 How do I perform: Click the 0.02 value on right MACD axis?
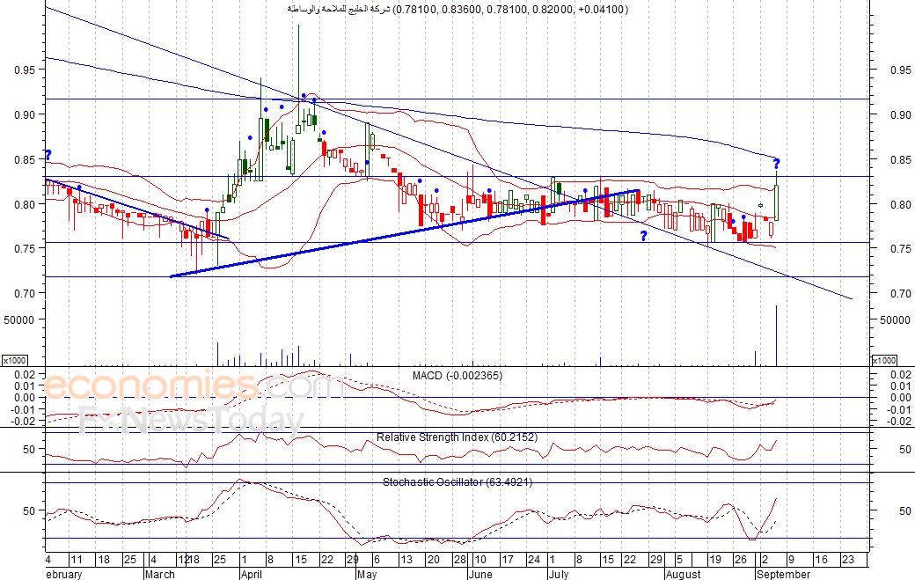[902, 375]
